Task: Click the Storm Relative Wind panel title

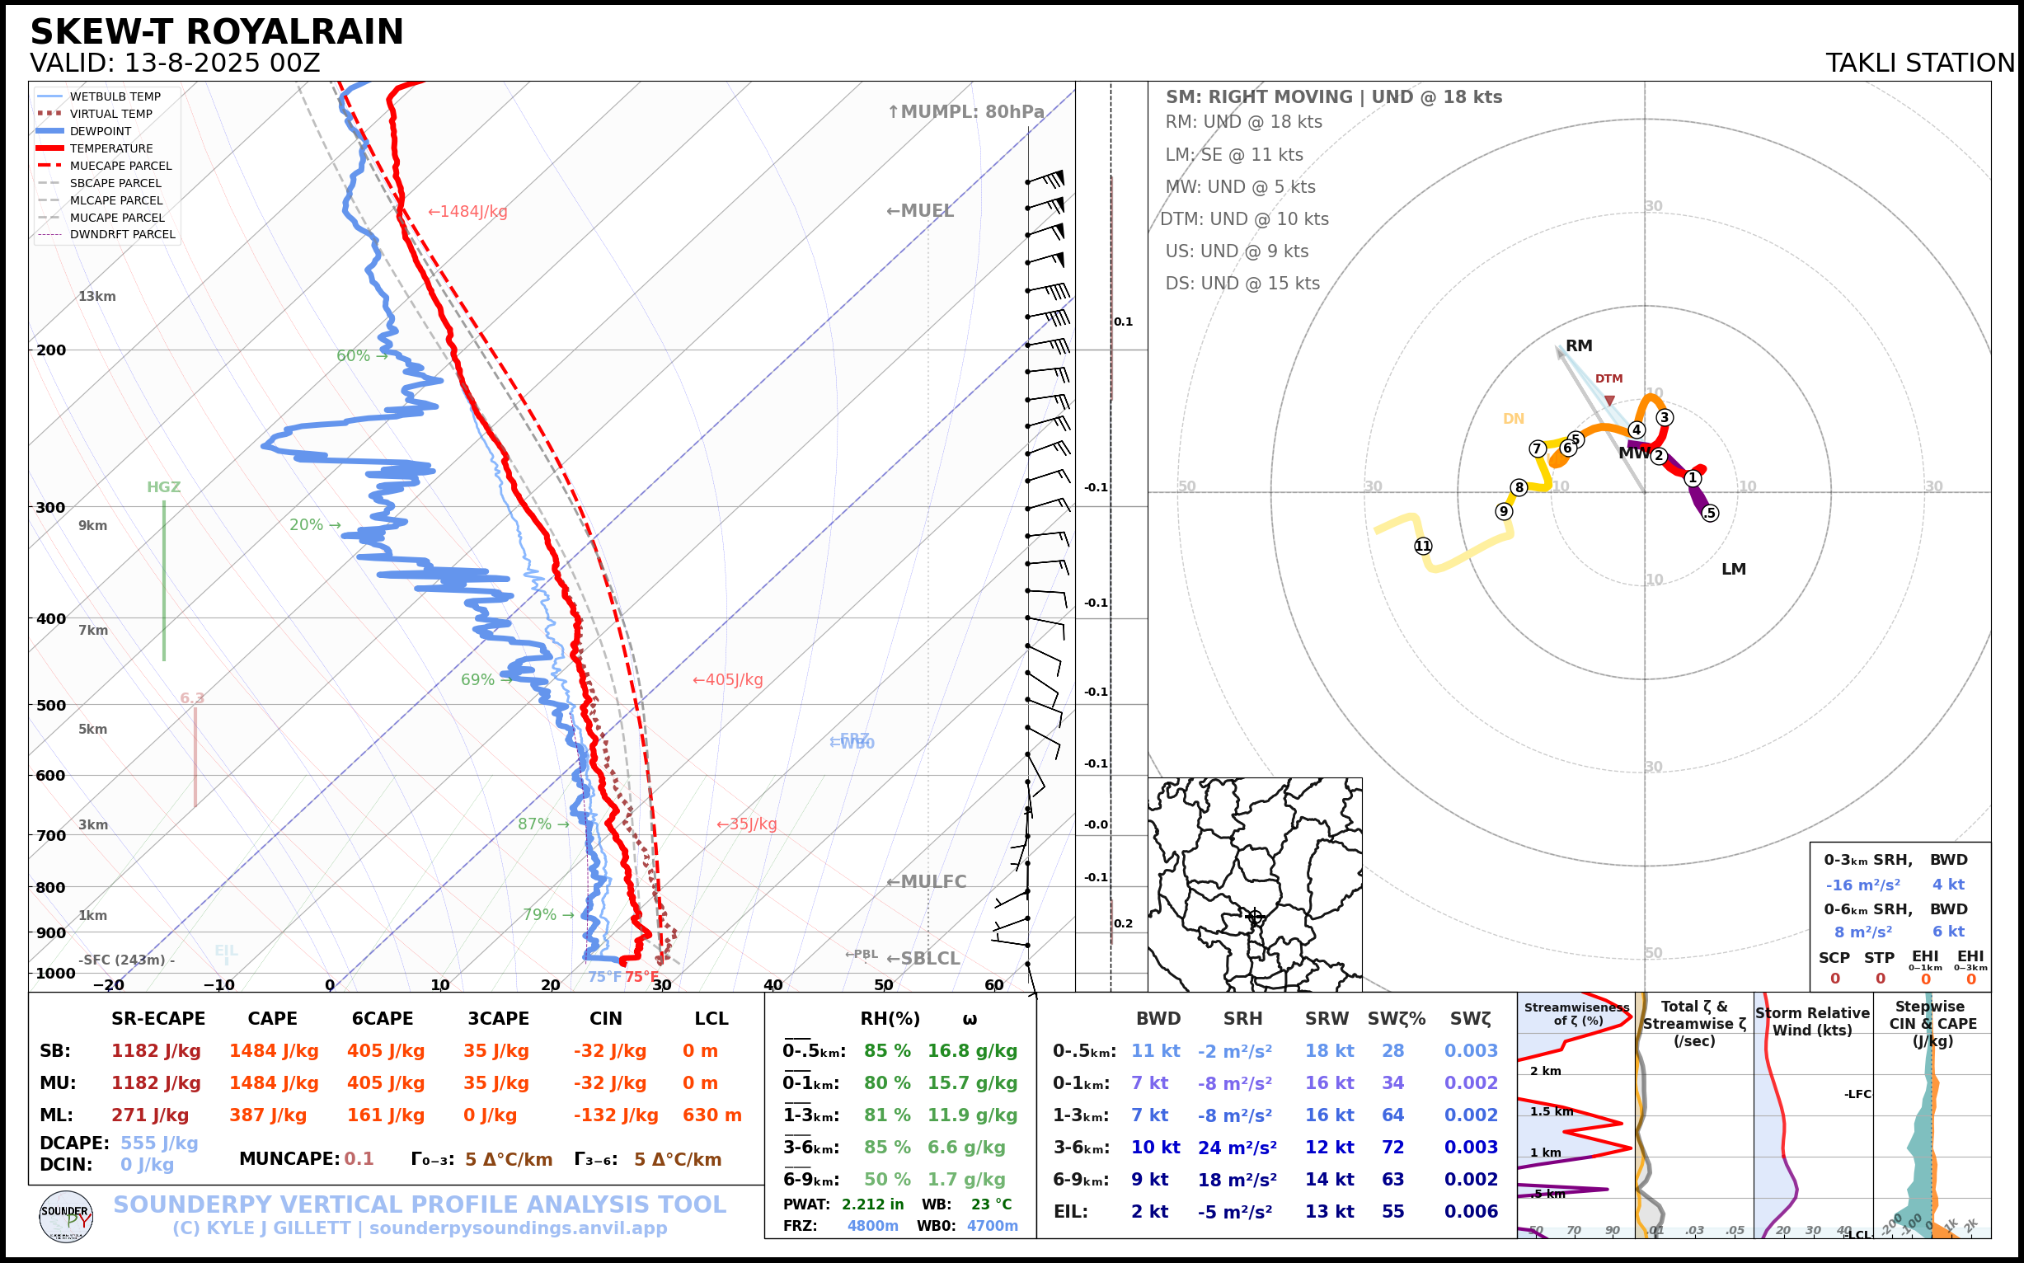Action: (1812, 1021)
